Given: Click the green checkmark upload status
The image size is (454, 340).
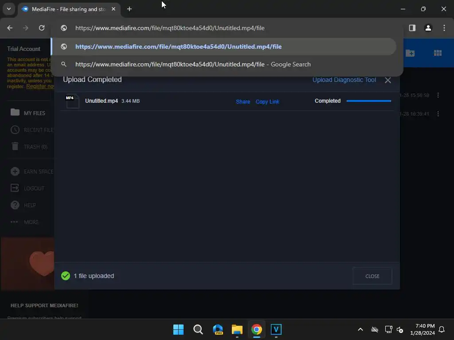Looking at the screenshot, I should (x=66, y=276).
